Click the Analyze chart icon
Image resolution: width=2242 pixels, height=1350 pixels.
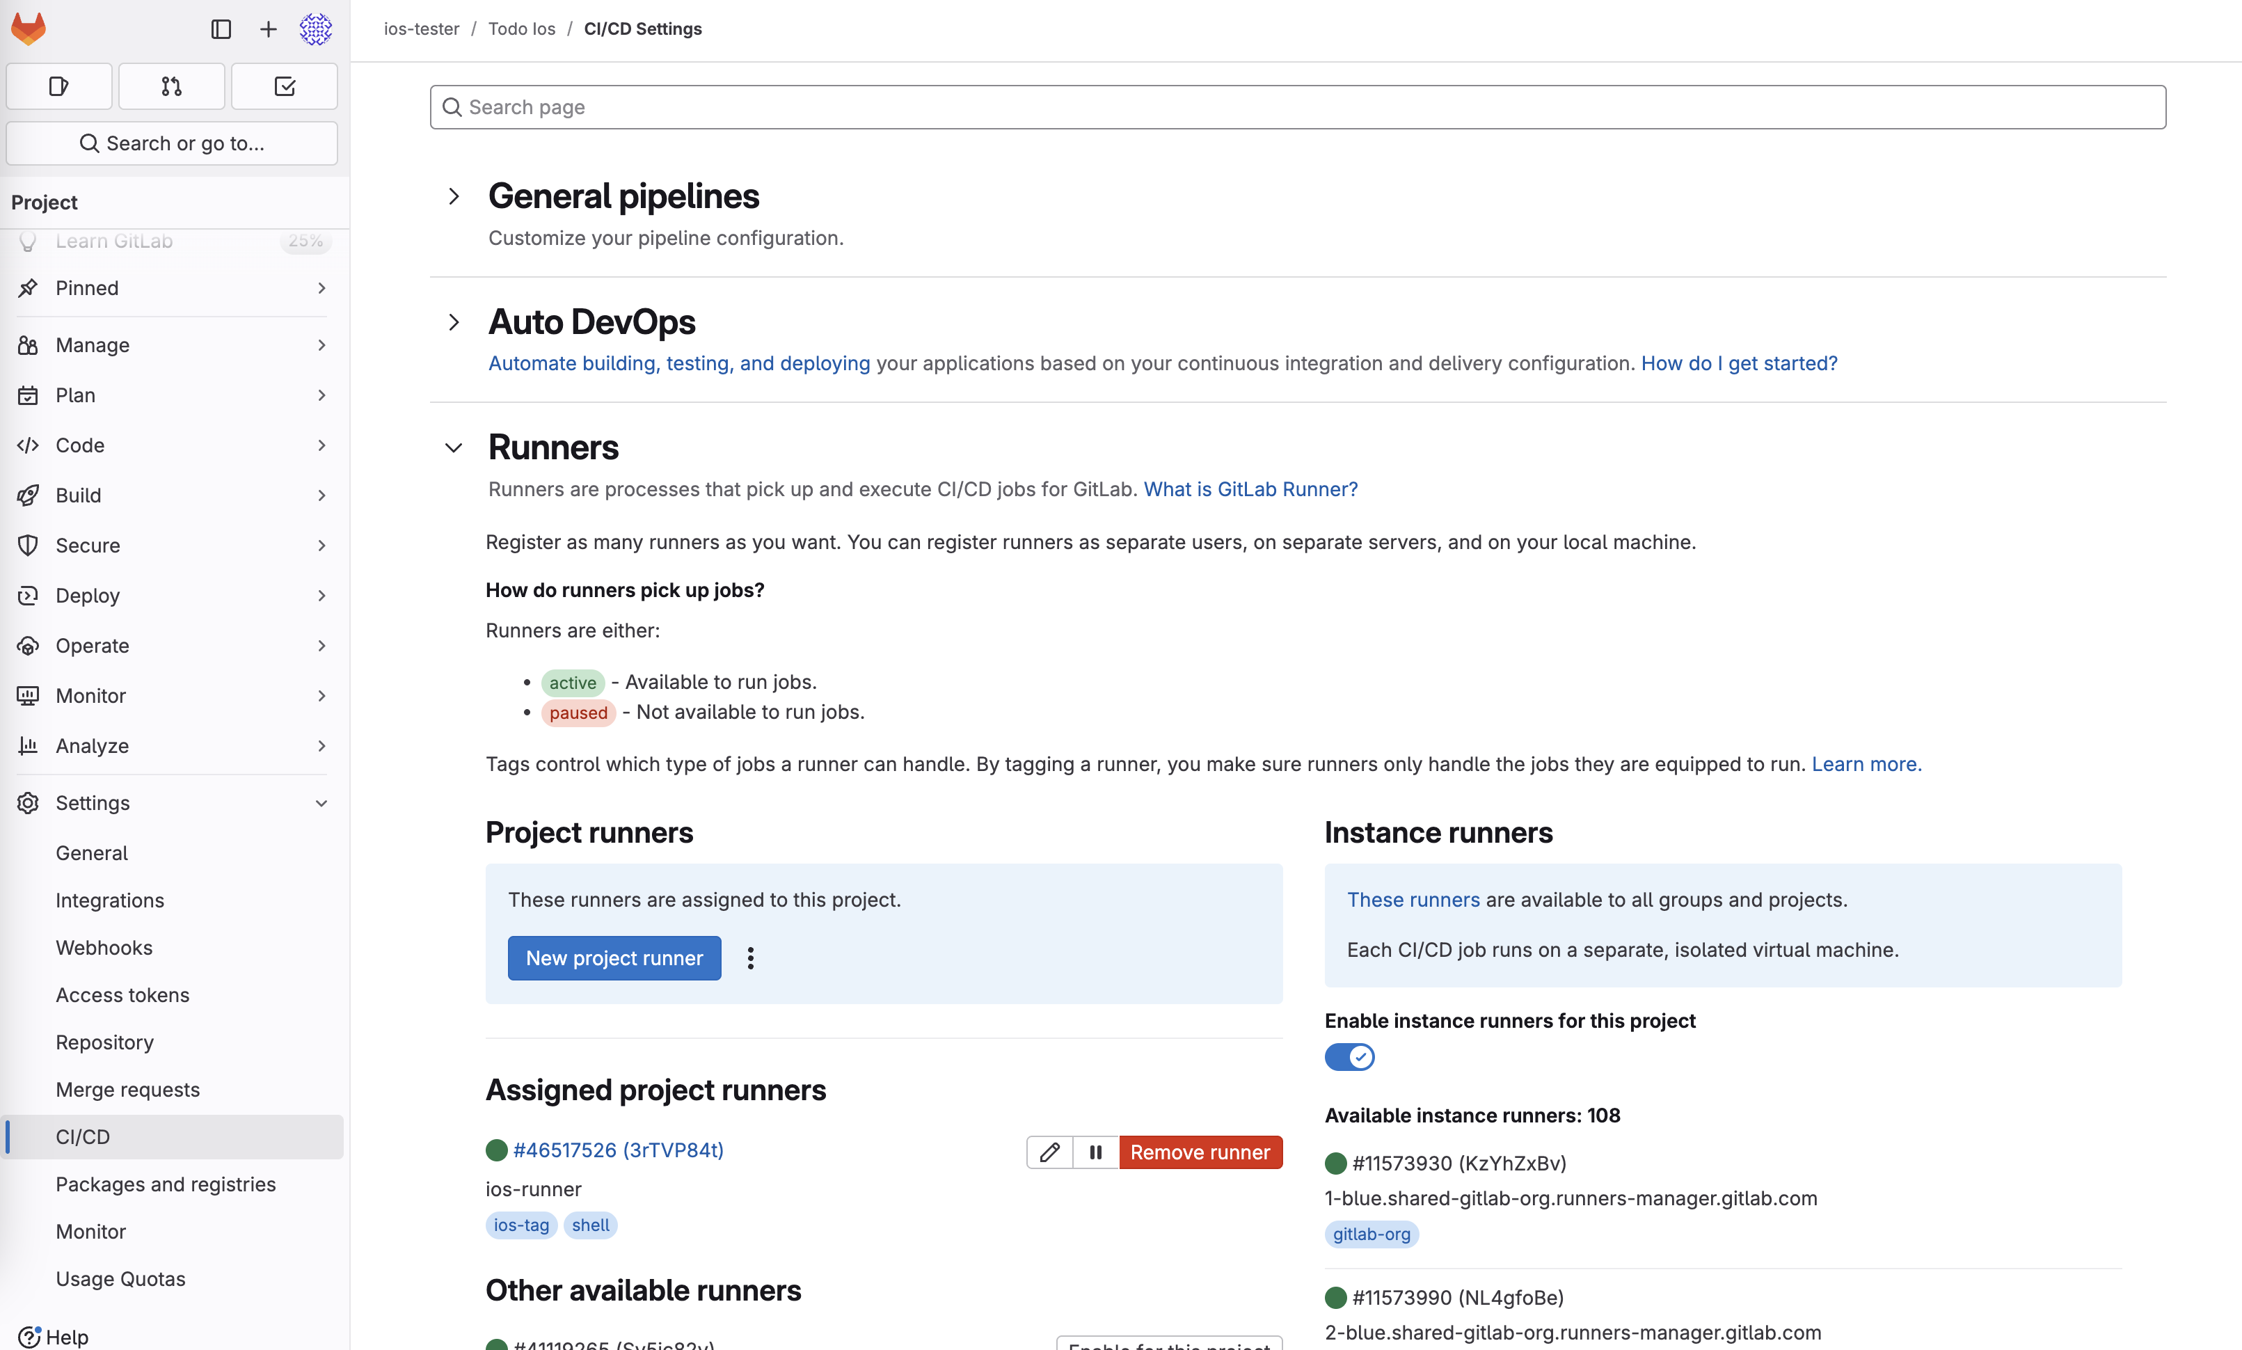(29, 745)
